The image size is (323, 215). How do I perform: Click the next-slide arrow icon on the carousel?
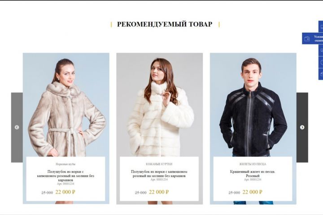(x=302, y=127)
